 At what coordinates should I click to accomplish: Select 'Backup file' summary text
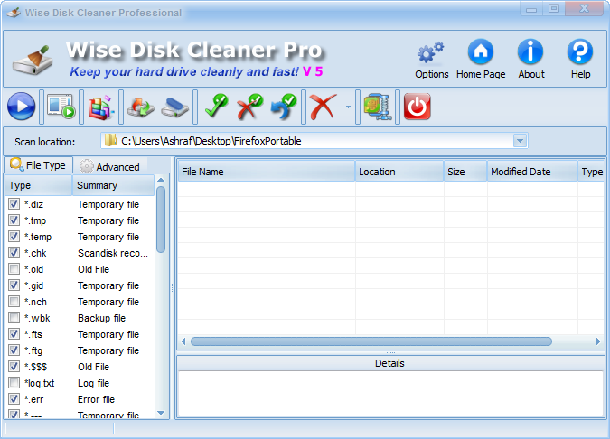tap(101, 318)
